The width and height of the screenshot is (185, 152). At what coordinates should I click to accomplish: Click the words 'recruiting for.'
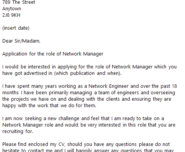(18, 131)
